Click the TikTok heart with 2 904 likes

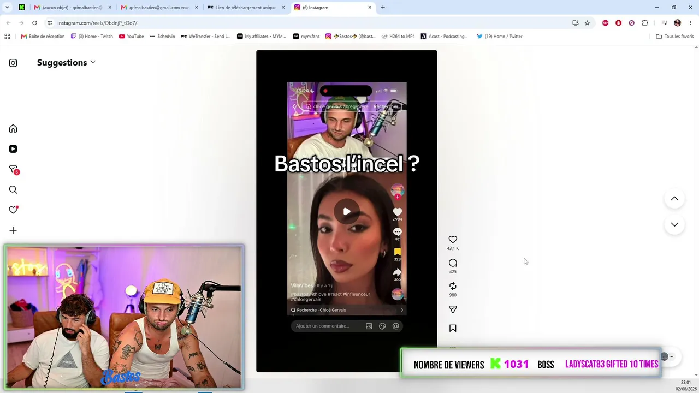click(x=398, y=212)
